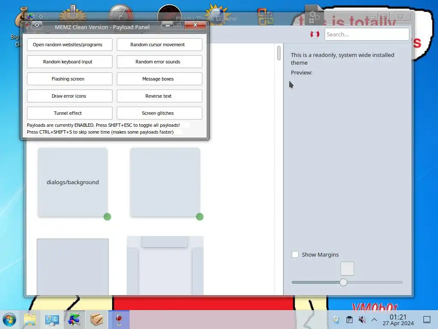The width and height of the screenshot is (438, 329).
Task: Click the Plasma Theme Explorer titlebar app icon
Action: [x=30, y=17]
